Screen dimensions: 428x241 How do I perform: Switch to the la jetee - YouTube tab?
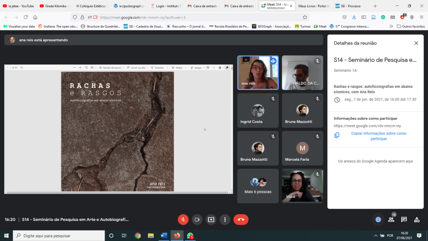(18, 6)
